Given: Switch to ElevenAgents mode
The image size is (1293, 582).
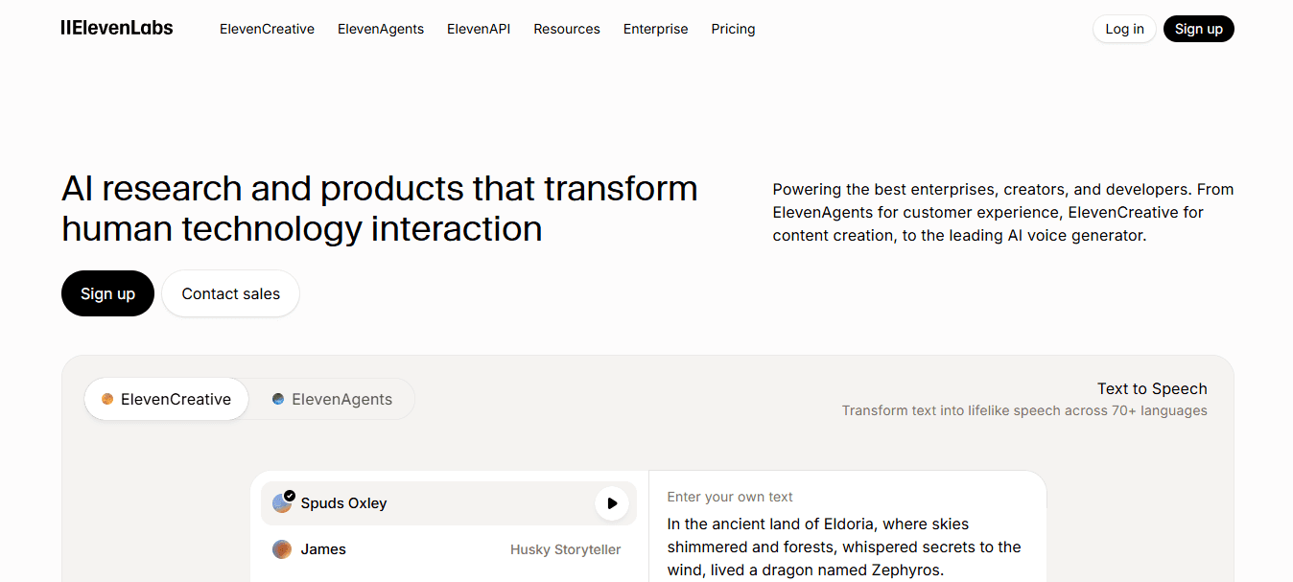Looking at the screenshot, I should tap(333, 399).
